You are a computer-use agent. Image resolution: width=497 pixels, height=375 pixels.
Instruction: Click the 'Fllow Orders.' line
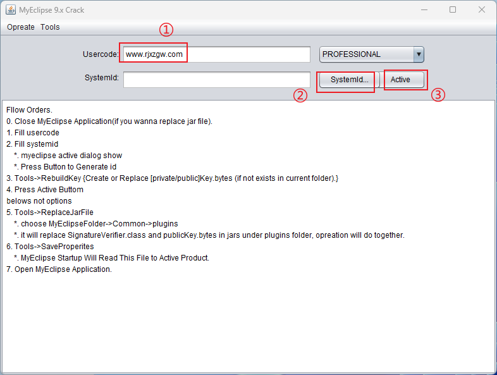29,110
